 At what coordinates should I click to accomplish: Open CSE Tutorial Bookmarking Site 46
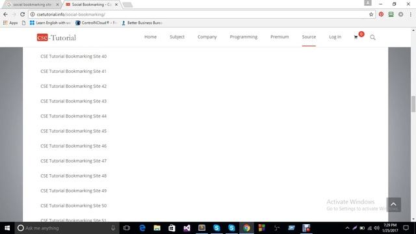coord(73,146)
